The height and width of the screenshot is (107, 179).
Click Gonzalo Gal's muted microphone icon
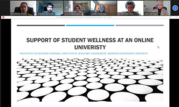click(65, 14)
